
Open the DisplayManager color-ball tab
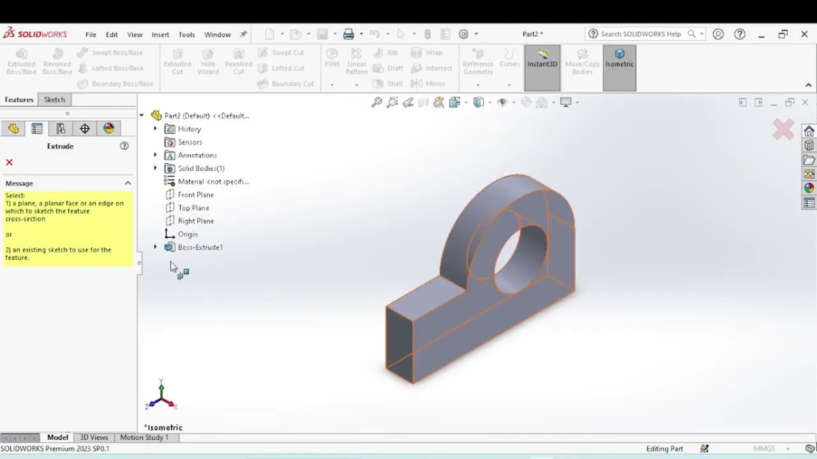(x=109, y=129)
